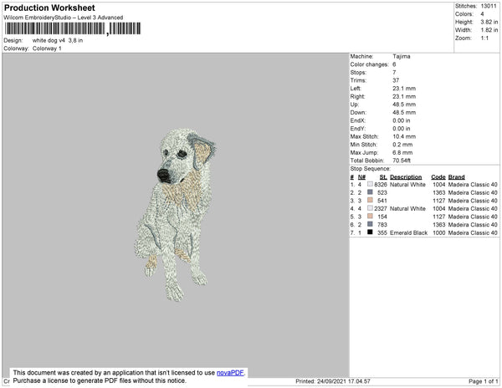This screenshot has width=502, height=388.
Task: Click the EndX value '0.00 in'
Action: 402,120
